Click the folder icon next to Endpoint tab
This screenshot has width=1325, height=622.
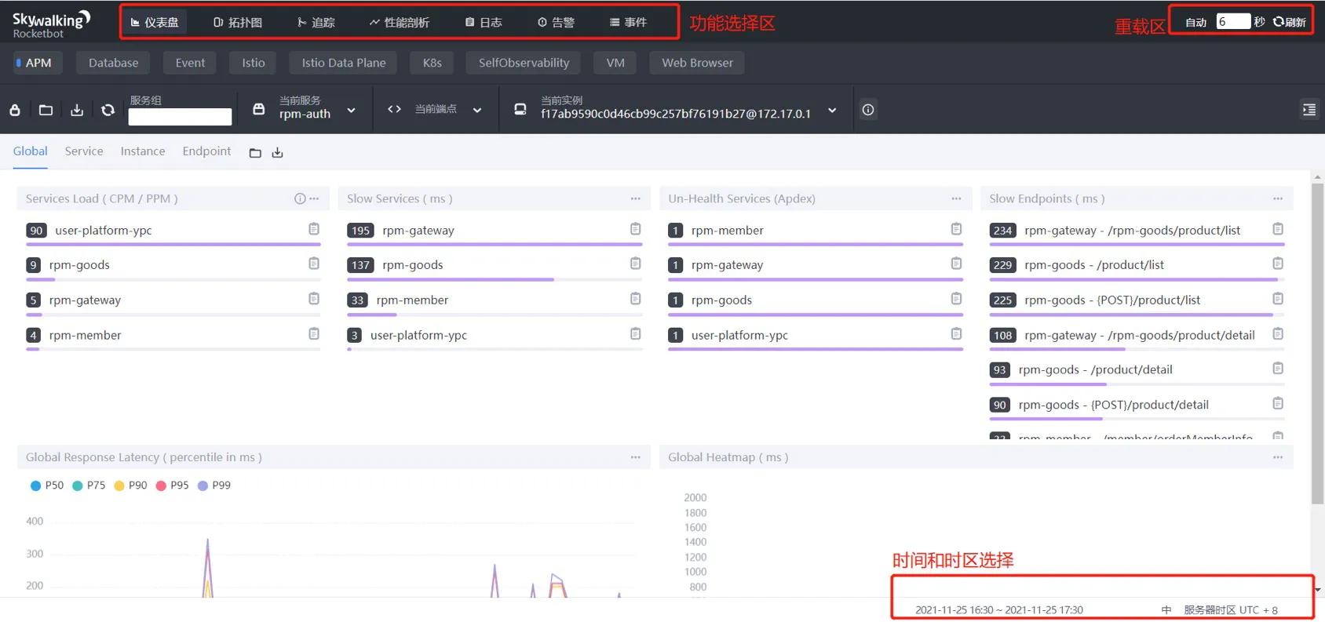[x=255, y=153]
